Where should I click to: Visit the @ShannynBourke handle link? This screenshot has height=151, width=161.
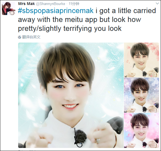pyautogui.click(x=50, y=4)
